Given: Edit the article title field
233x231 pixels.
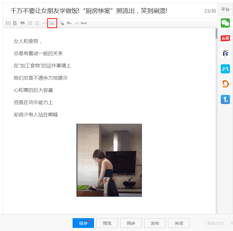Looking at the screenshot, I should click(x=89, y=11).
